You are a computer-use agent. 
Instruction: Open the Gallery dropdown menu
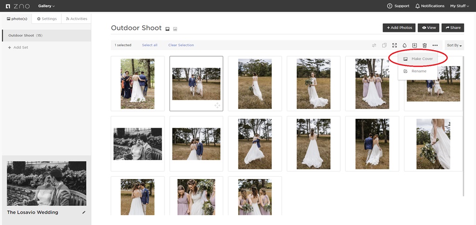click(x=46, y=6)
